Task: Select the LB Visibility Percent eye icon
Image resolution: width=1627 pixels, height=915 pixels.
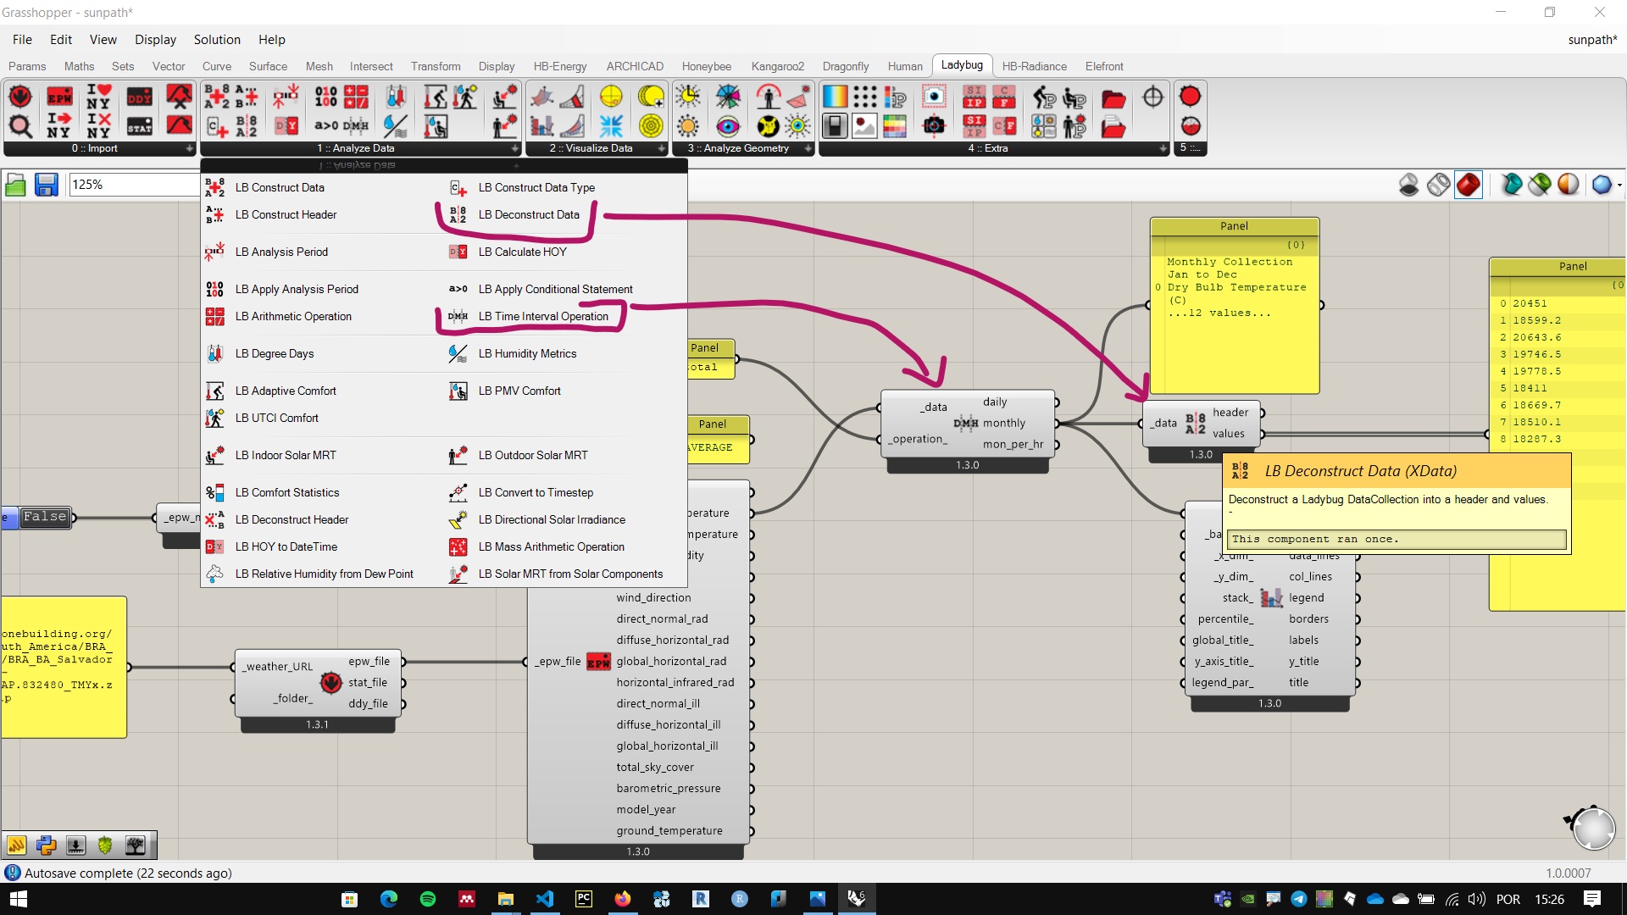Action: click(x=728, y=126)
